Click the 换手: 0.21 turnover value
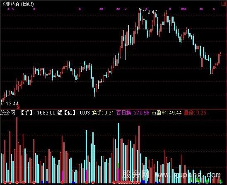227x185 pixels. click(x=103, y=113)
